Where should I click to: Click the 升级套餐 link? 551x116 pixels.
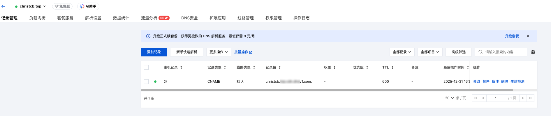coord(512,36)
